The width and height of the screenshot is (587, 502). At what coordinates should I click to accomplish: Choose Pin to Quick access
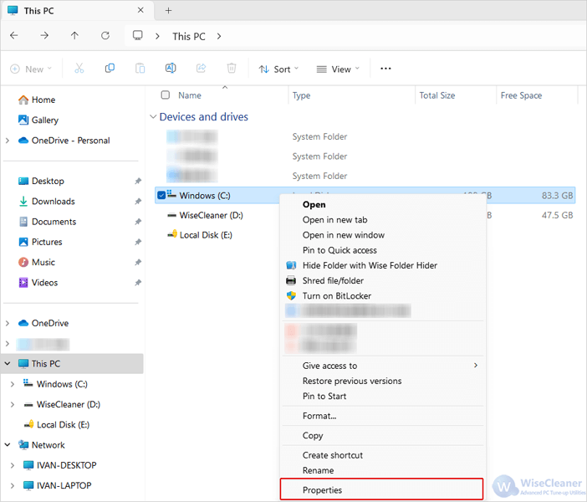click(x=339, y=250)
